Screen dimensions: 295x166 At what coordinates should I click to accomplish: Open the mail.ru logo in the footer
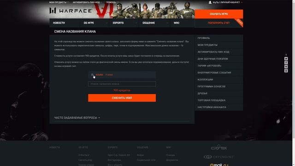(219, 165)
